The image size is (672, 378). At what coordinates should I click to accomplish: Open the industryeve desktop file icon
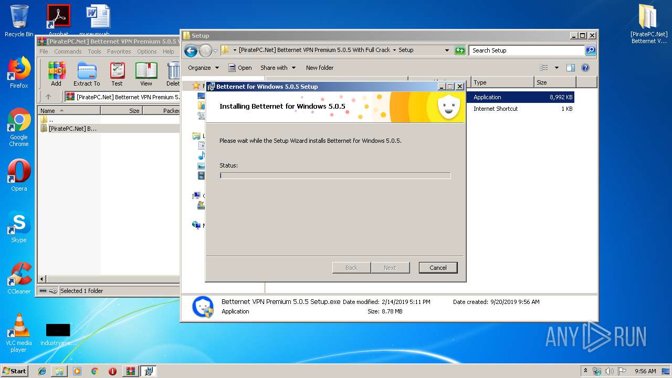click(58, 334)
